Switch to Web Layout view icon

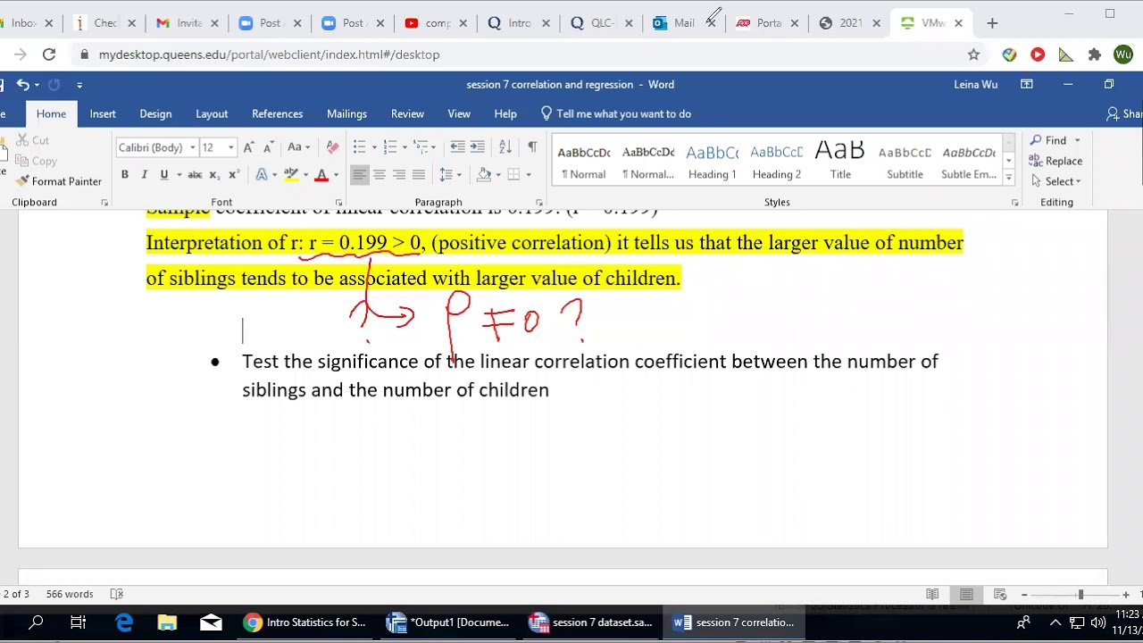click(1000, 594)
